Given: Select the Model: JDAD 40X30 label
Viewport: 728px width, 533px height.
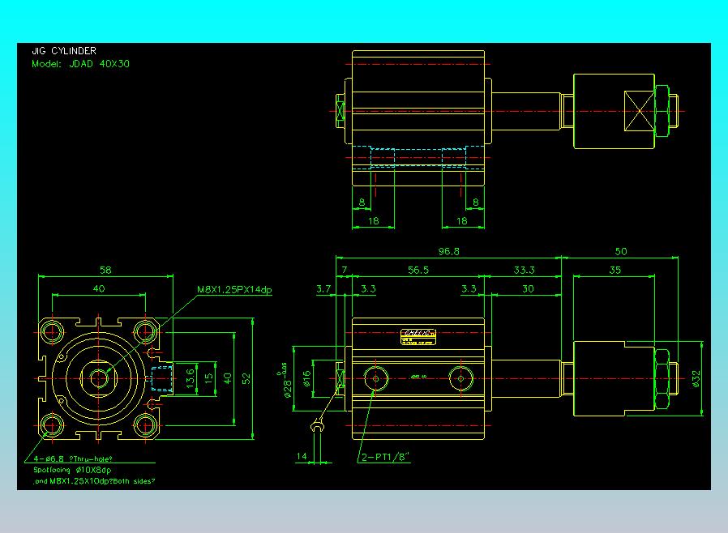Looking at the screenshot, I should coord(80,64).
